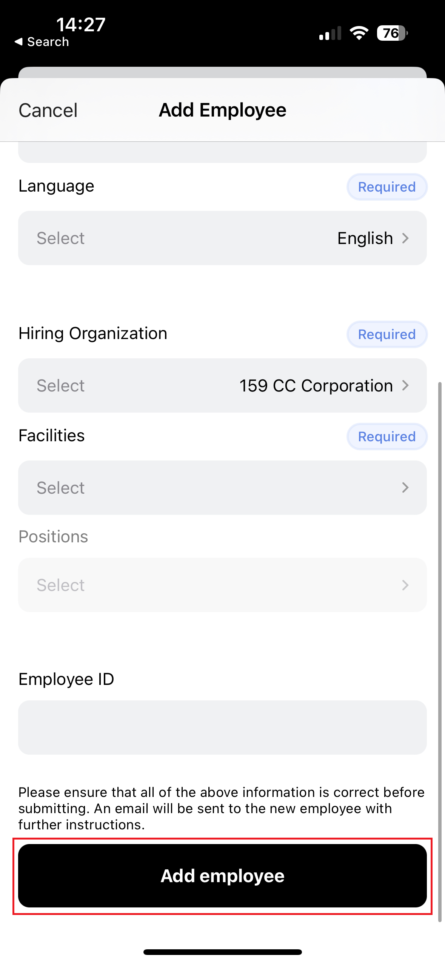The width and height of the screenshot is (445, 964).
Task: Tap the Required badge next to Facilities
Action: pos(386,437)
